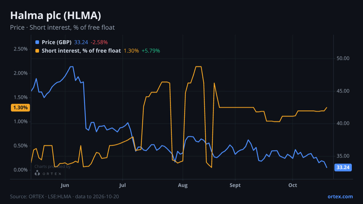This screenshot has width=363, height=204.
Task: Click the Jul x-axis label
Action: [123, 185]
